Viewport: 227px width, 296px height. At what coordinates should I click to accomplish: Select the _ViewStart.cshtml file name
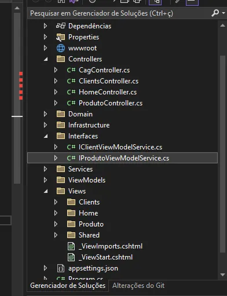[x=106, y=257]
